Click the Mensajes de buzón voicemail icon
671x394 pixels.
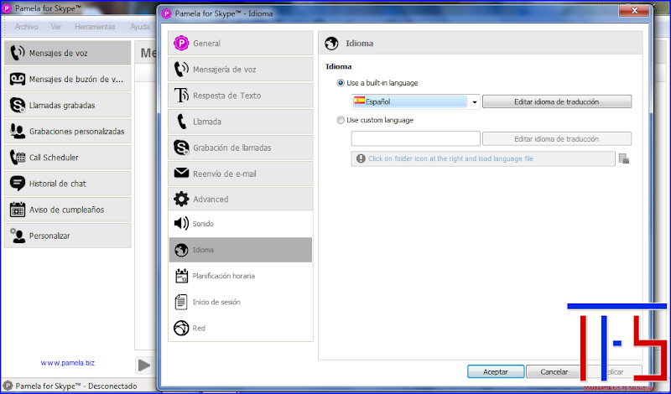coord(17,79)
